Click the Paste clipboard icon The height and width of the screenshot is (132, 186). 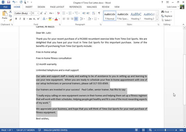5,14
